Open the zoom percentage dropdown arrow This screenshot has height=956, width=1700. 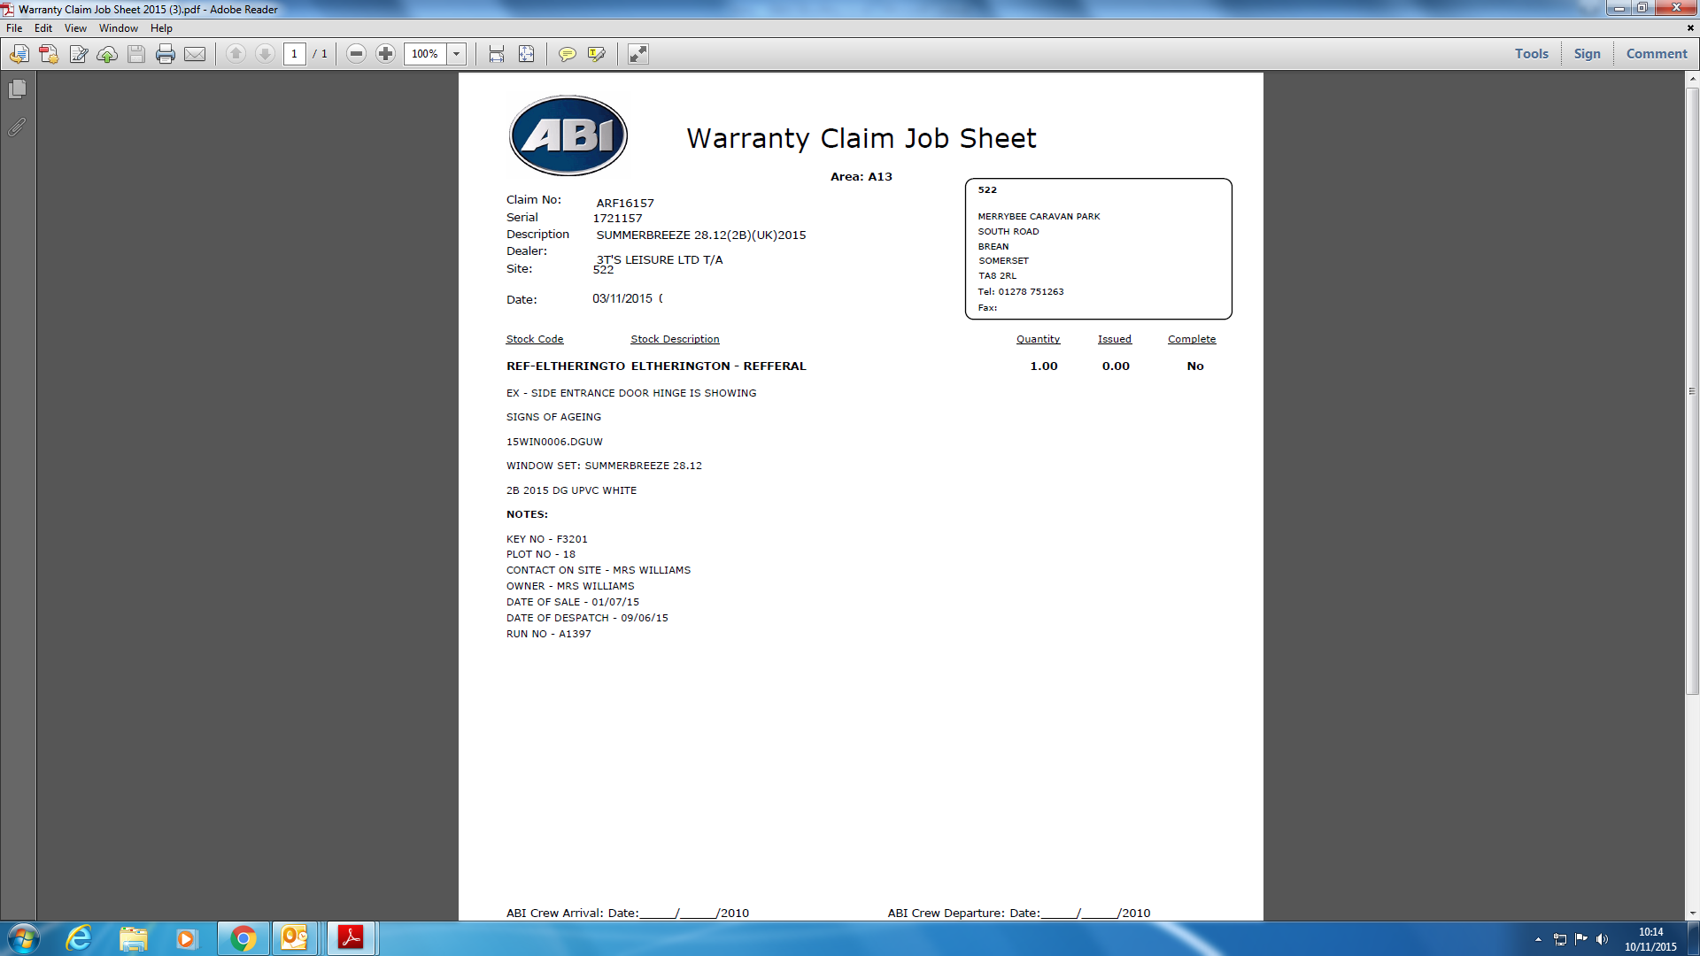click(457, 54)
